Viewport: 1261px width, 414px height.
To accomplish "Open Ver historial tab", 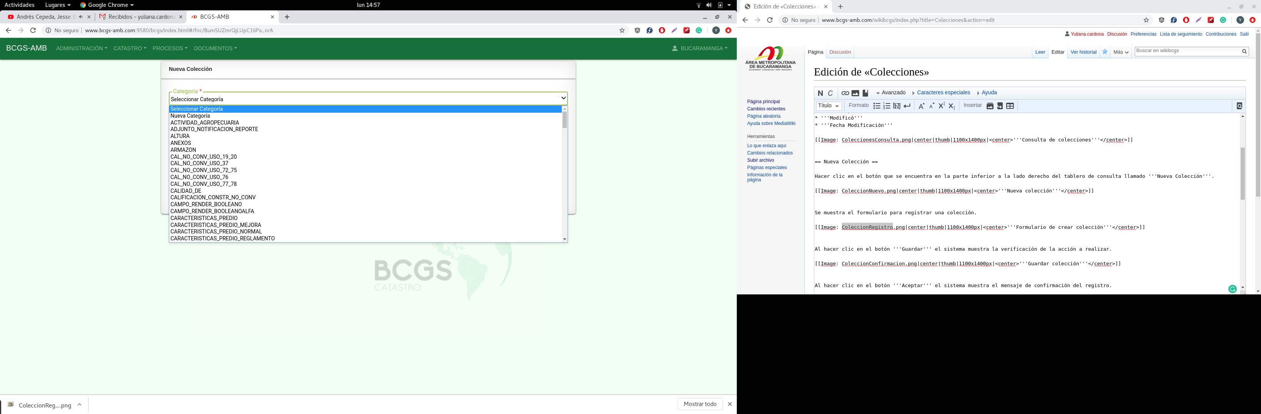I will pyautogui.click(x=1083, y=52).
